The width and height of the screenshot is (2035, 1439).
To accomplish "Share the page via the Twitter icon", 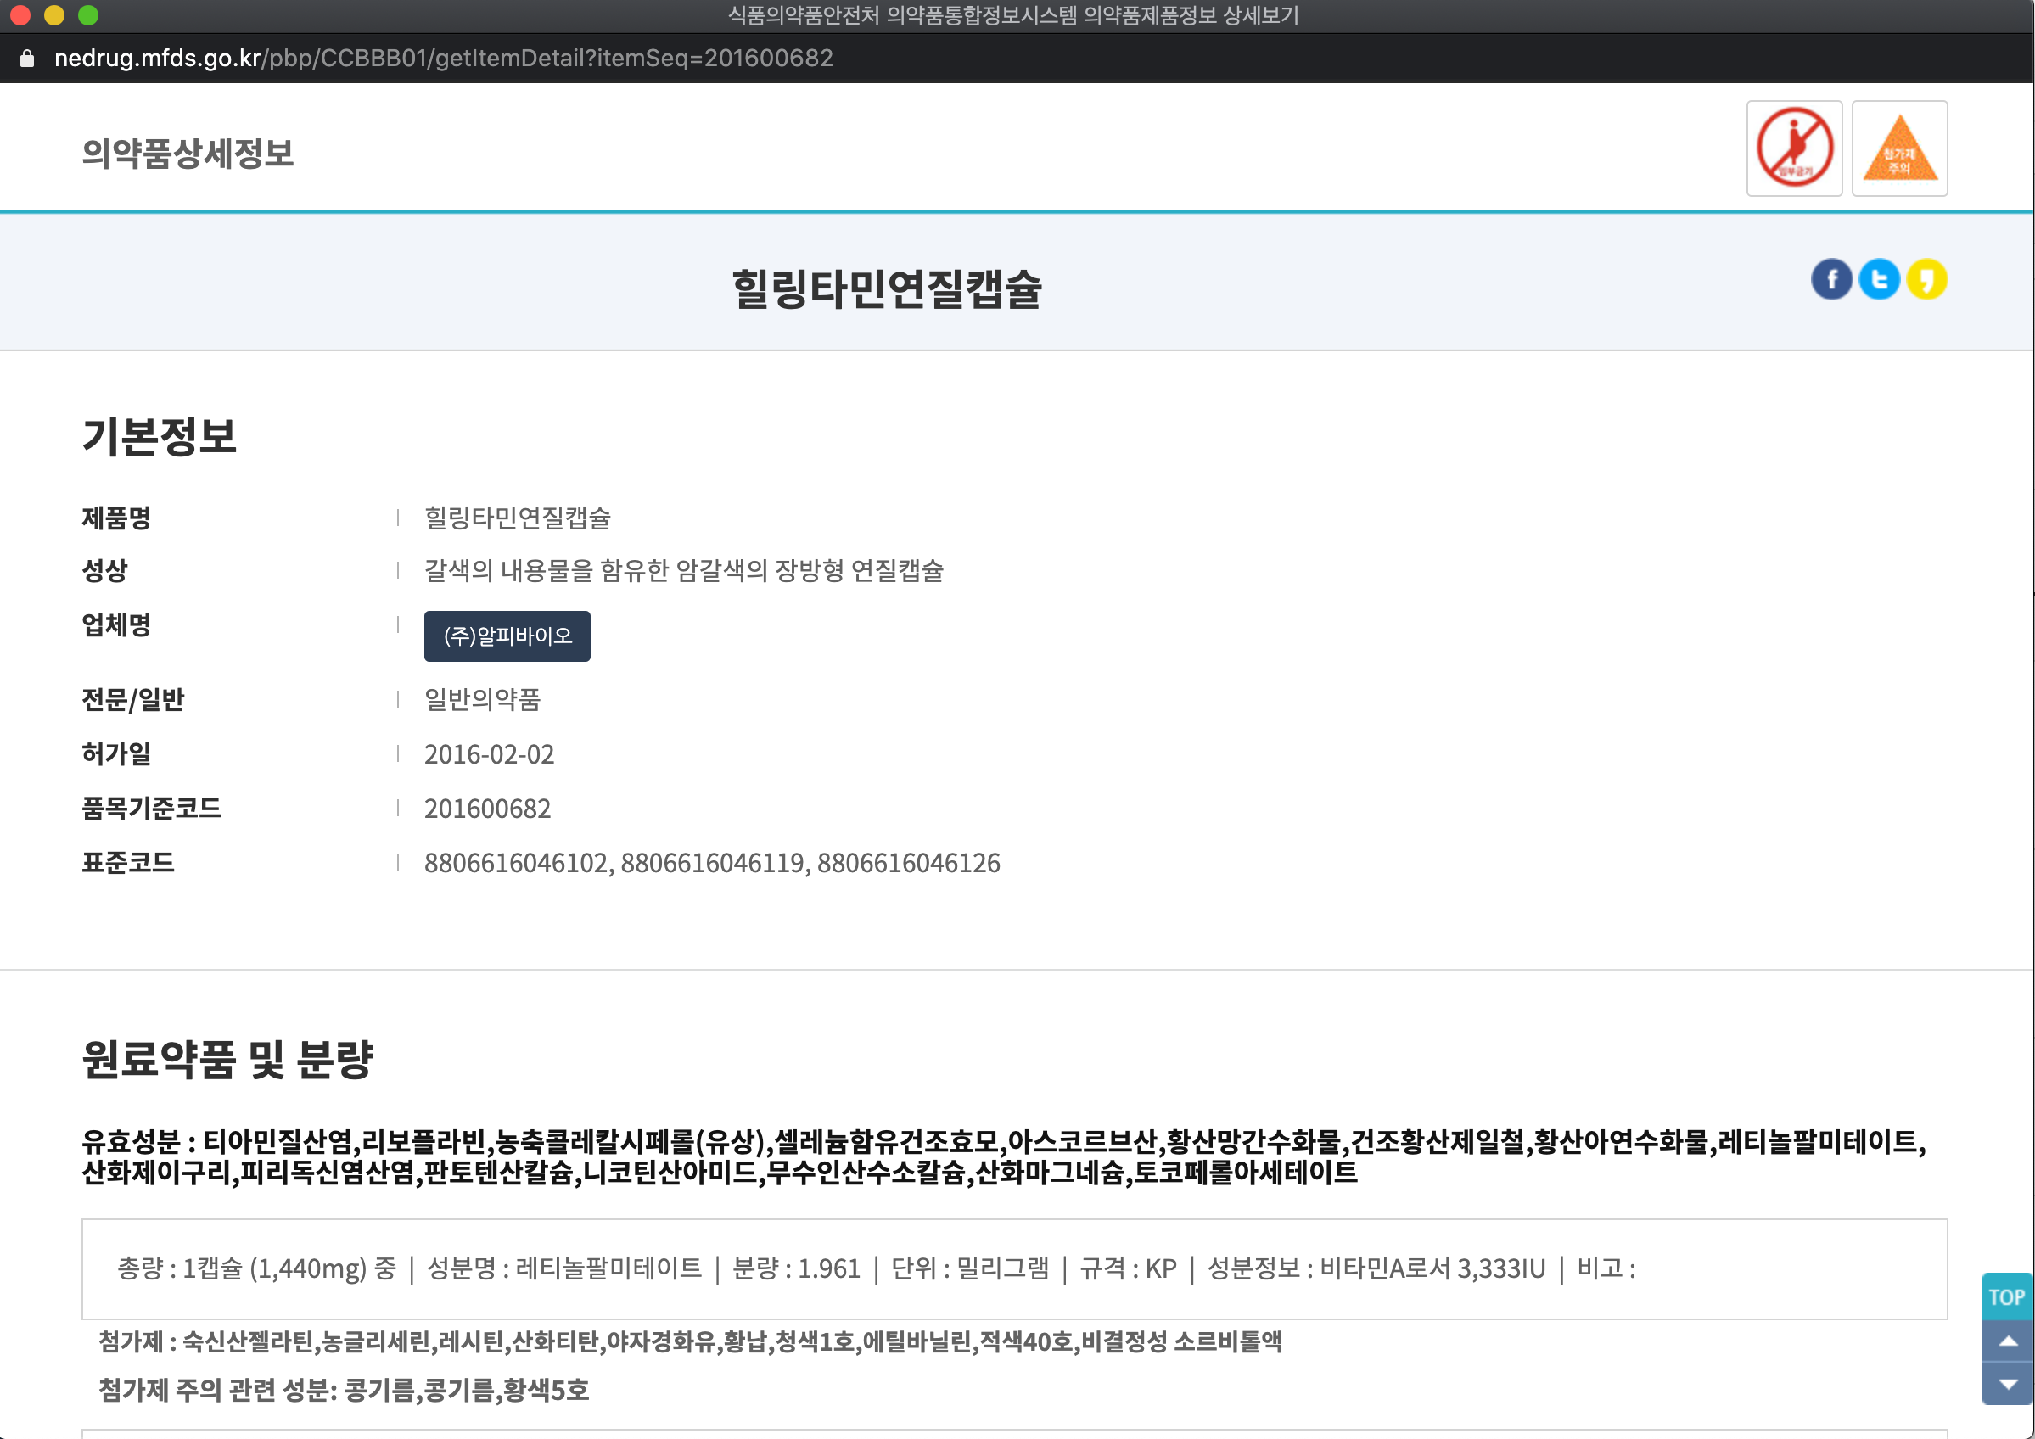I will [1878, 280].
